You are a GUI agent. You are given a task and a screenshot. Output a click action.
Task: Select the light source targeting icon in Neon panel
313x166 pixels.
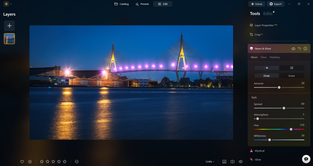tap(292, 68)
